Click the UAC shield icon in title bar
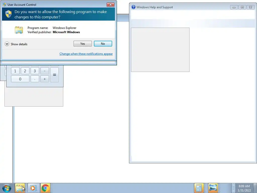 (5, 5)
